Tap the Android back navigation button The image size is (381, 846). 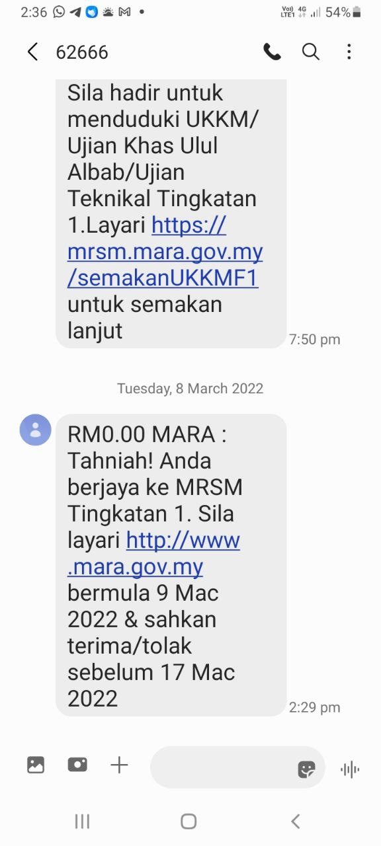(x=296, y=822)
